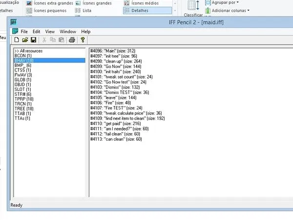The image size is (293, 220).
Task: Select TRCN (1) resource type
Action: 49,104
